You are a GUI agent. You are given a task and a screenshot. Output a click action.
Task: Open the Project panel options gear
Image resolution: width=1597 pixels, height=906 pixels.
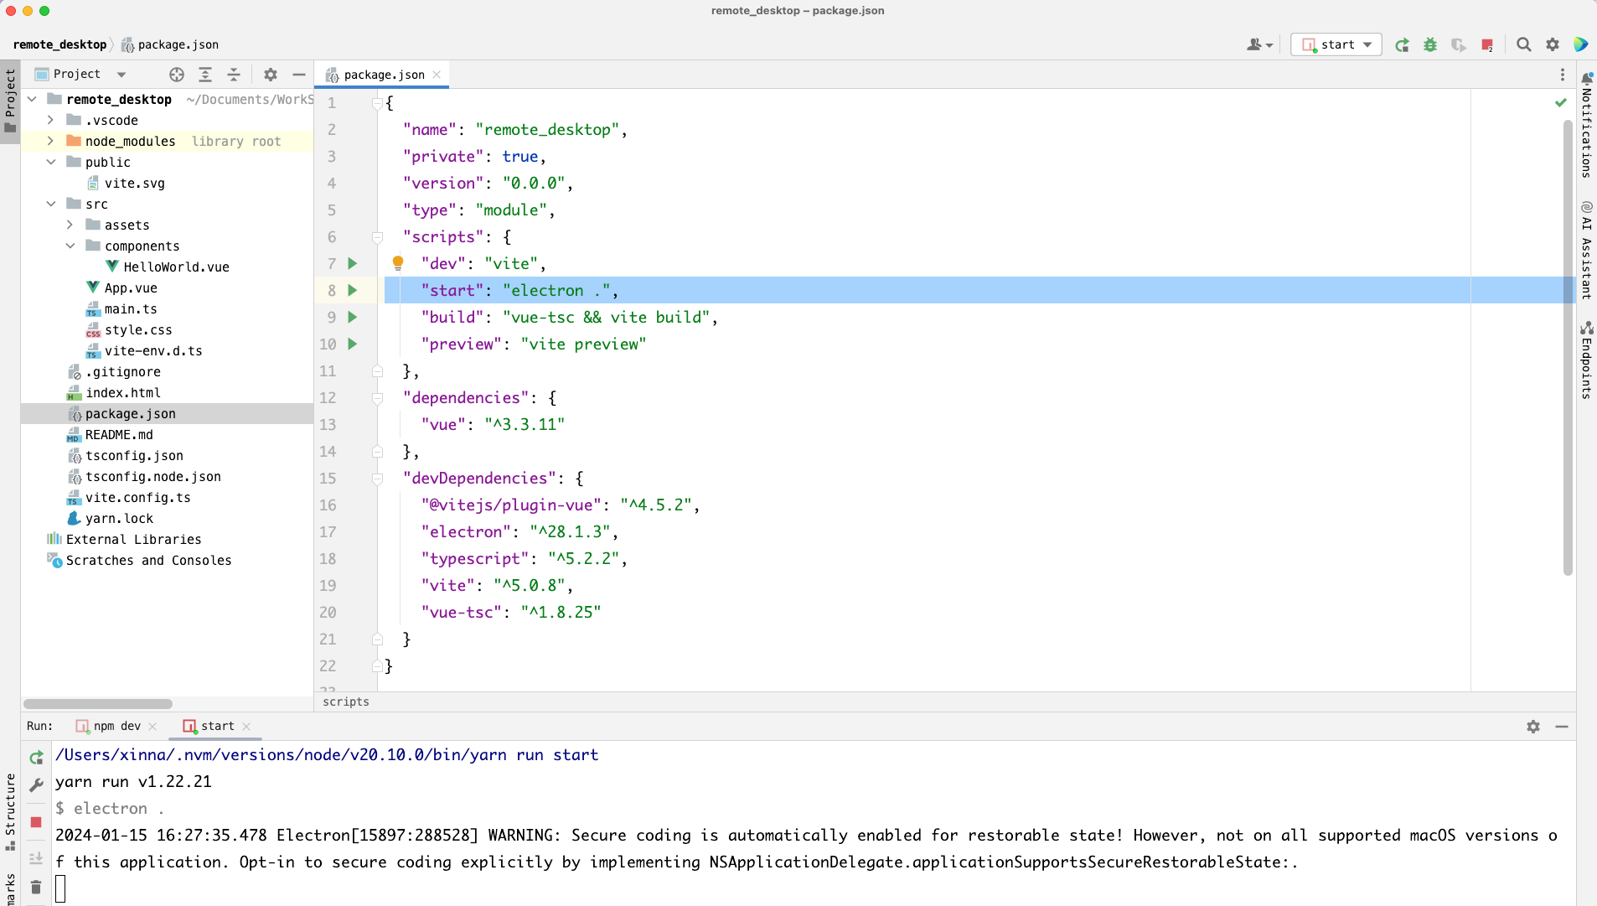(x=271, y=75)
